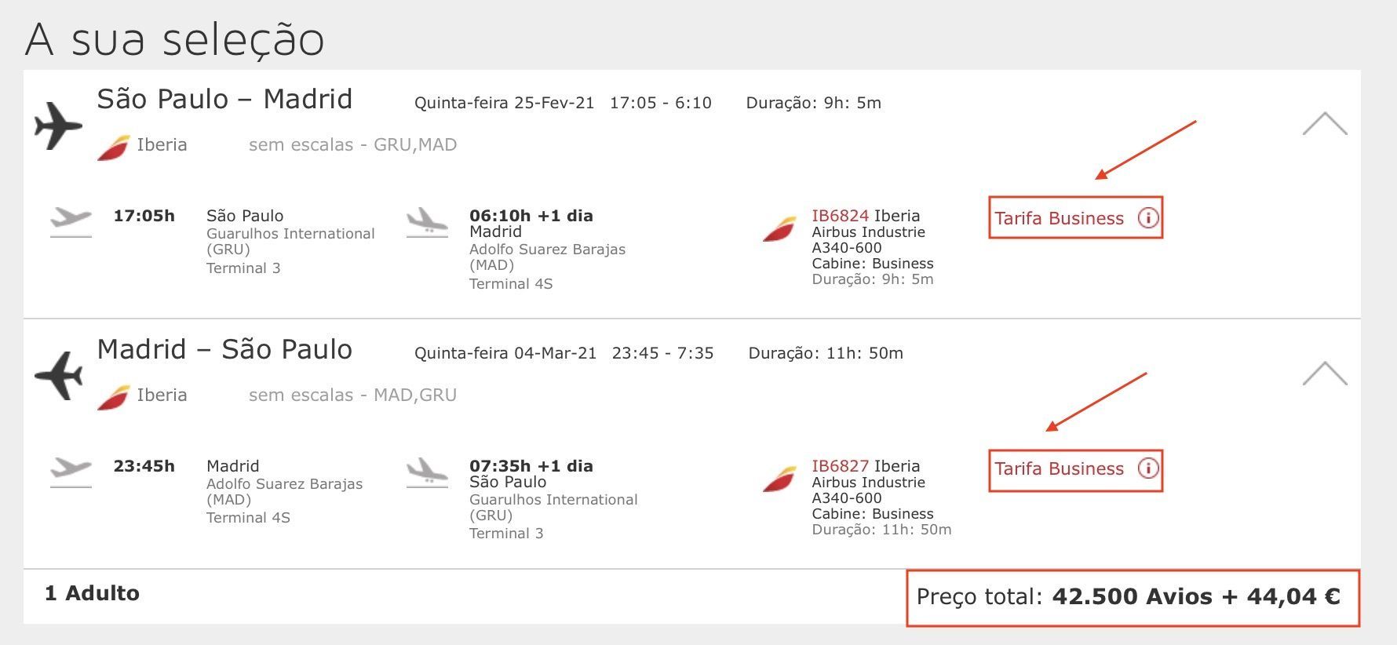Click the São Paulo – Madrid route heading
The width and height of the screenshot is (1397, 645).
click(x=224, y=99)
